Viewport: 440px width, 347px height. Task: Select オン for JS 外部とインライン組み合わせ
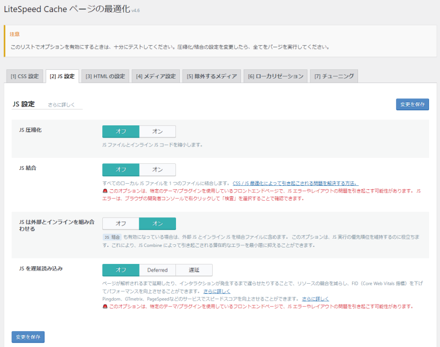(157, 223)
